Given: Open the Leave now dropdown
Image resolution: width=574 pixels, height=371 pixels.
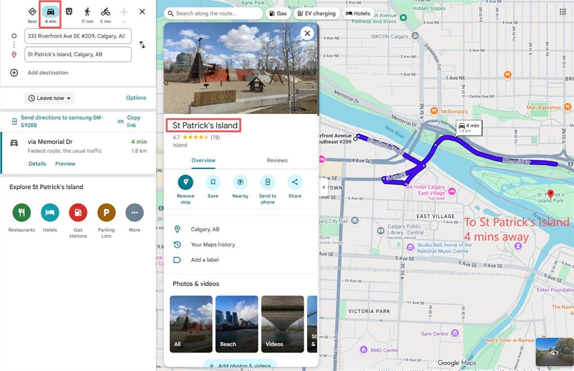Looking at the screenshot, I should tap(50, 98).
